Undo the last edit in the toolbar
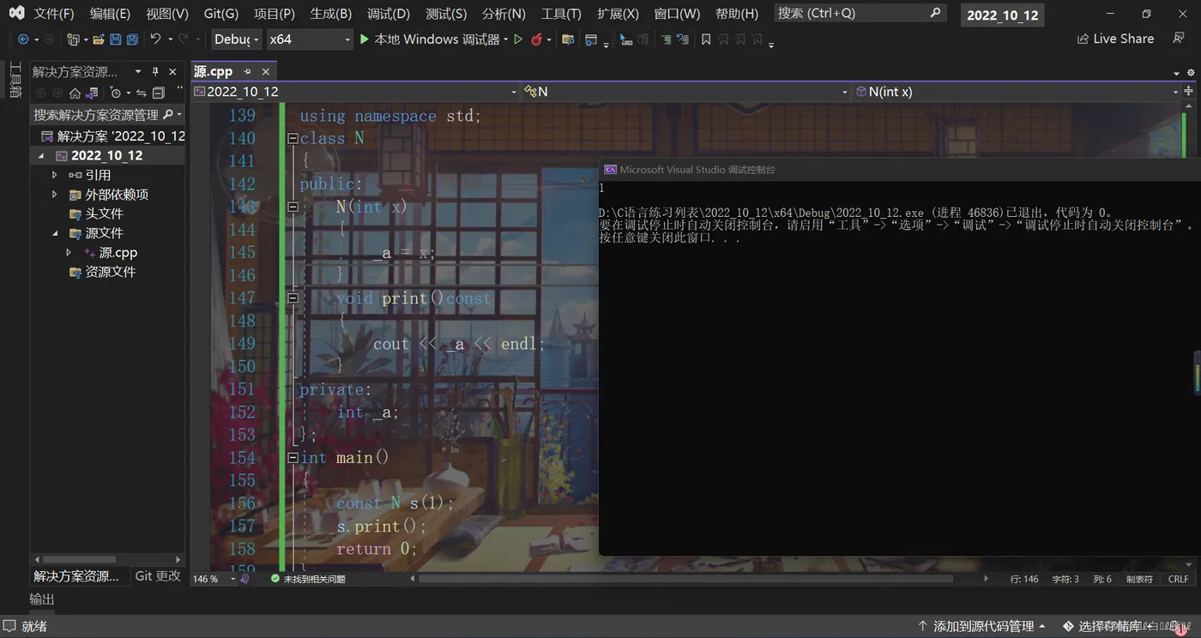The width and height of the screenshot is (1201, 638). 155,39
